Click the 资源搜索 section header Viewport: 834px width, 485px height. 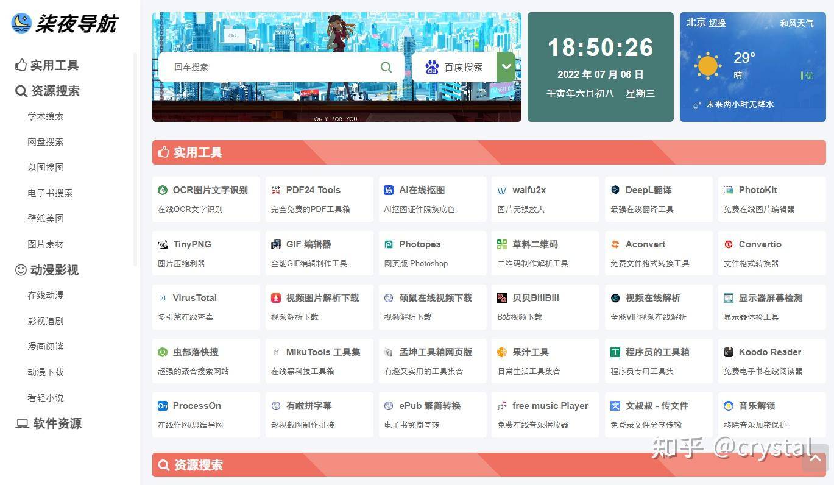[x=489, y=465]
